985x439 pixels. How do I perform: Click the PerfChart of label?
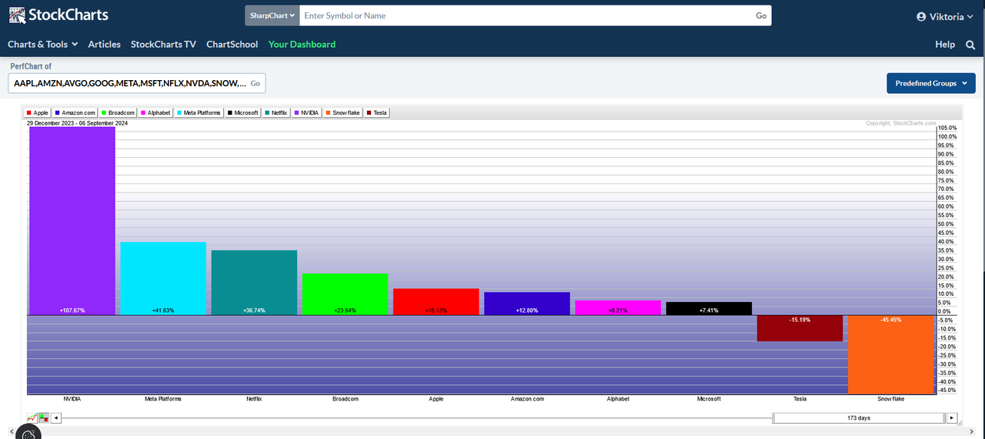(x=31, y=67)
